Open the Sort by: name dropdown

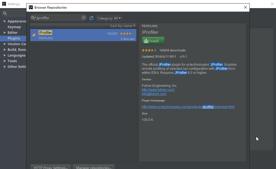click(123, 26)
